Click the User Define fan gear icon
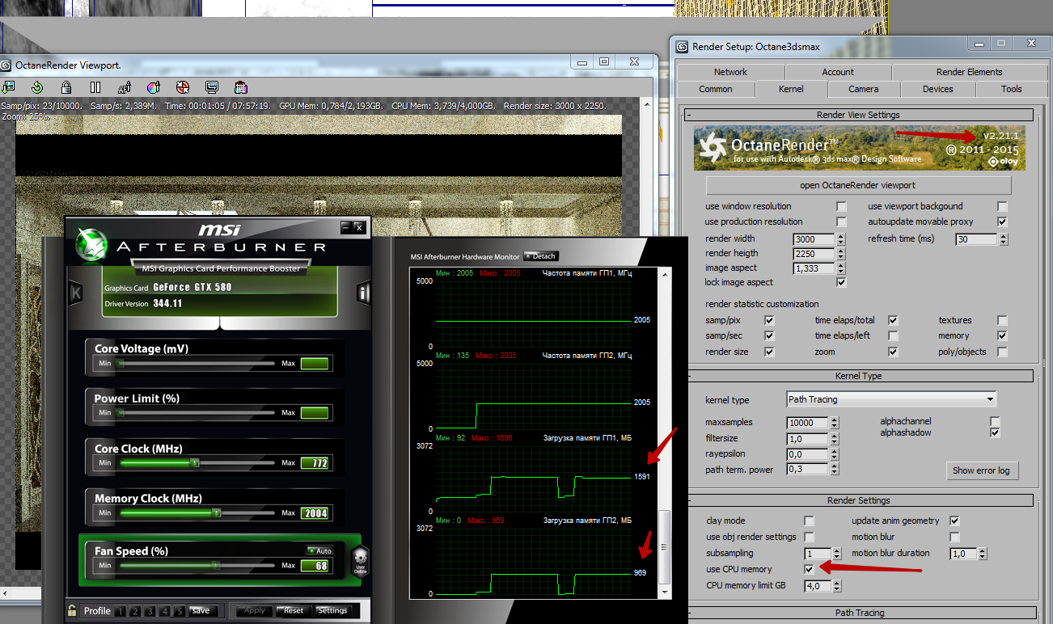1053x624 pixels. (x=360, y=559)
